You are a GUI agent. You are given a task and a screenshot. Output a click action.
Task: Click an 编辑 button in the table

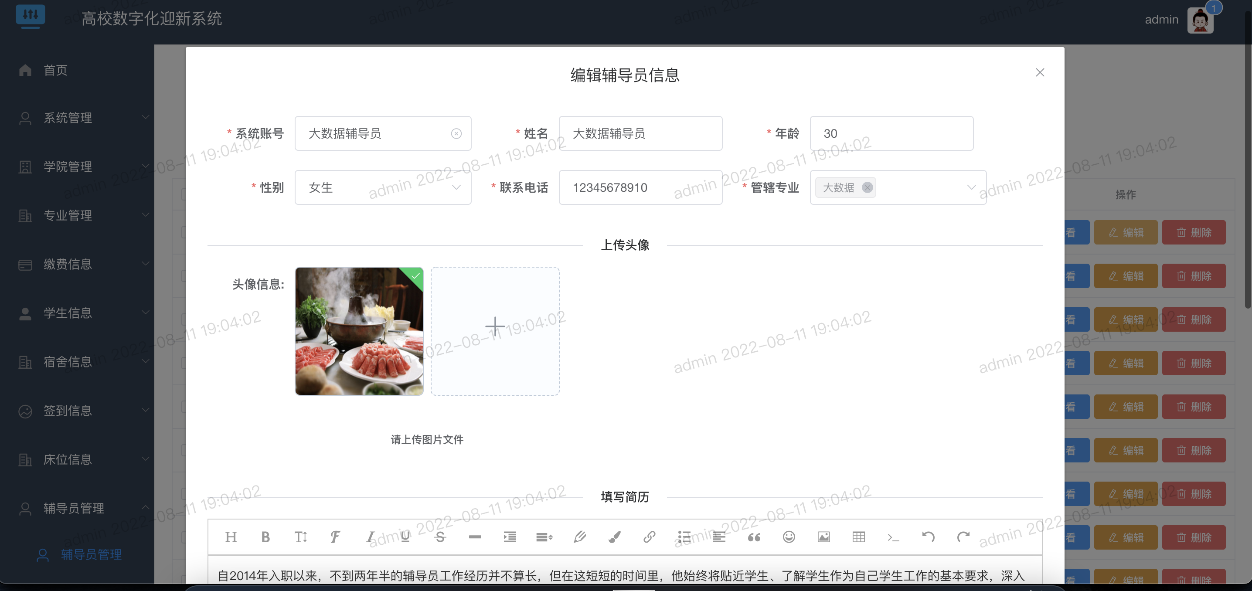point(1126,232)
